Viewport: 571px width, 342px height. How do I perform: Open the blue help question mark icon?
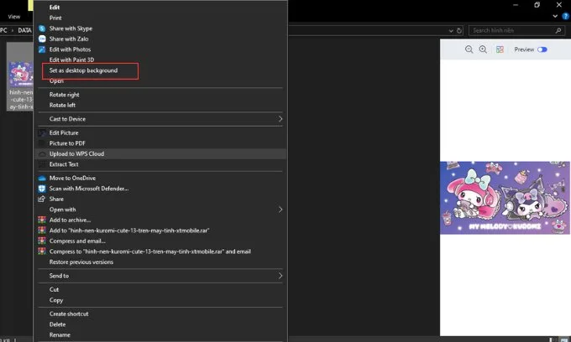(x=566, y=17)
